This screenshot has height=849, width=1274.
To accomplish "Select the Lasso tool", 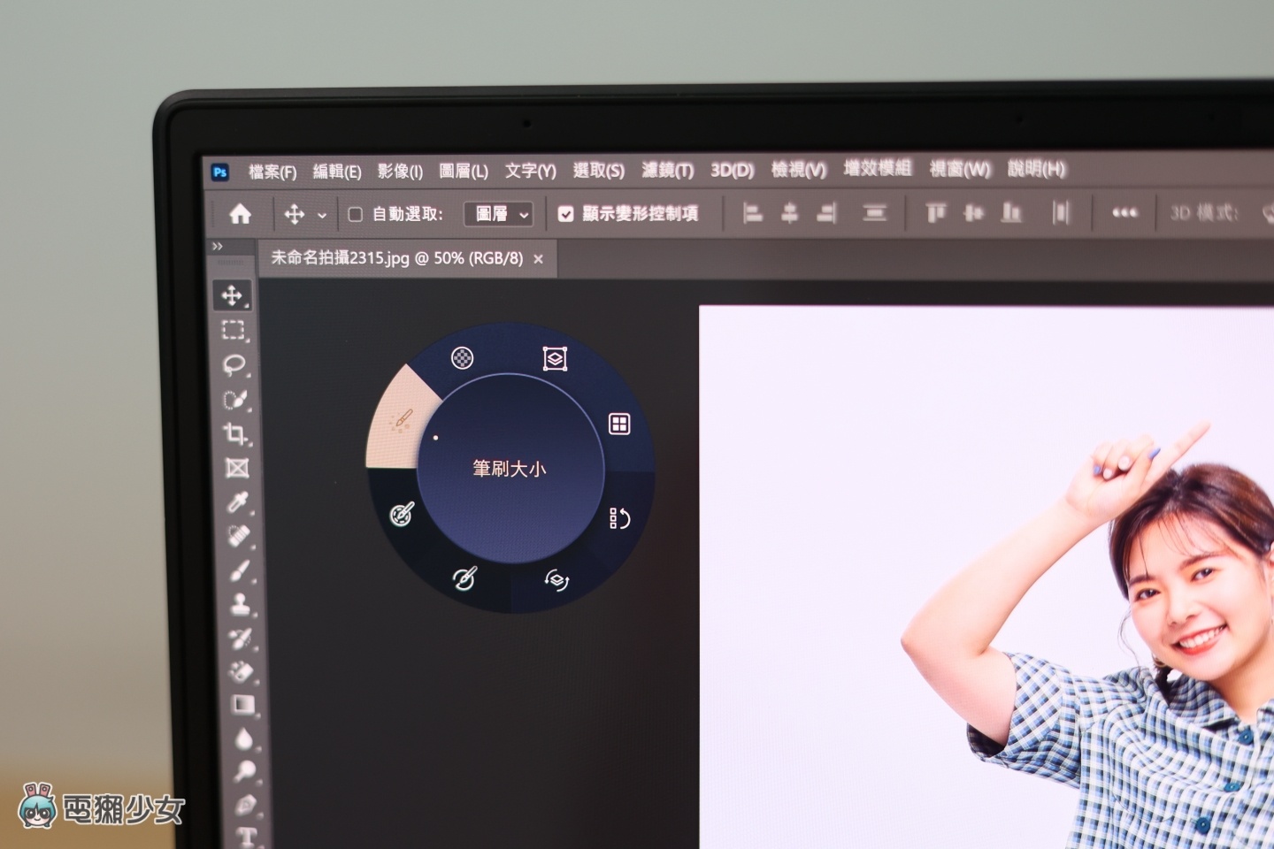I will [234, 363].
